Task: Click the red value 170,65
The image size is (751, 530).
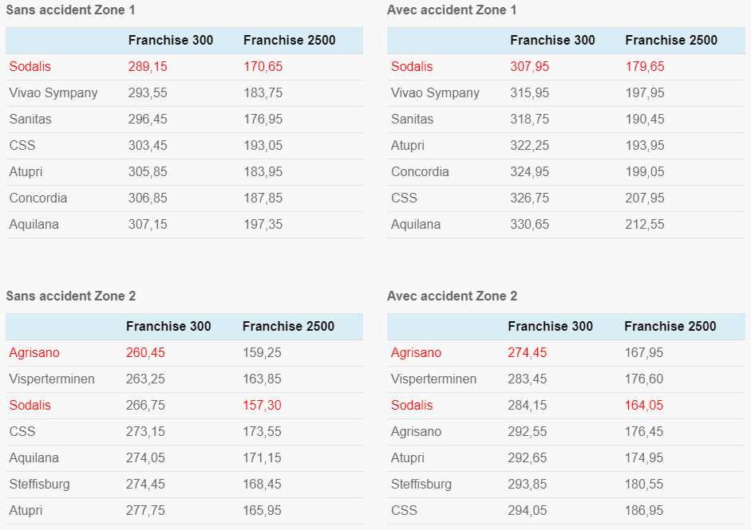Action: (x=263, y=66)
